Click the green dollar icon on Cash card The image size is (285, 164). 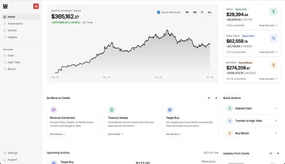[x=273, y=12]
